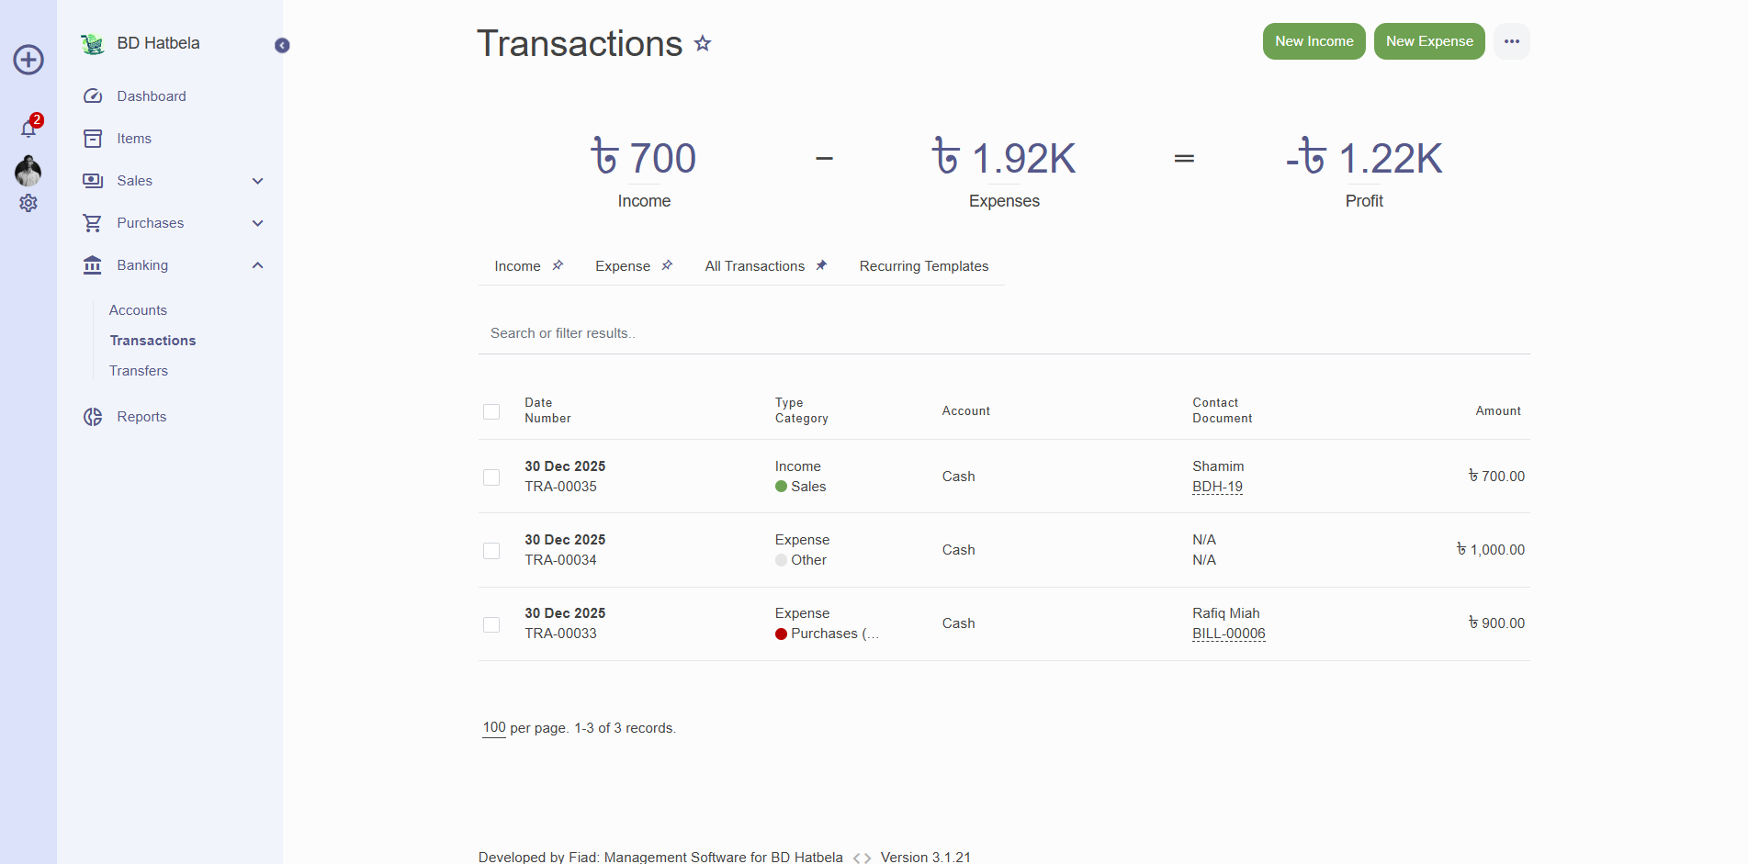Click the plus add-new icon in left rail

coord(28,61)
